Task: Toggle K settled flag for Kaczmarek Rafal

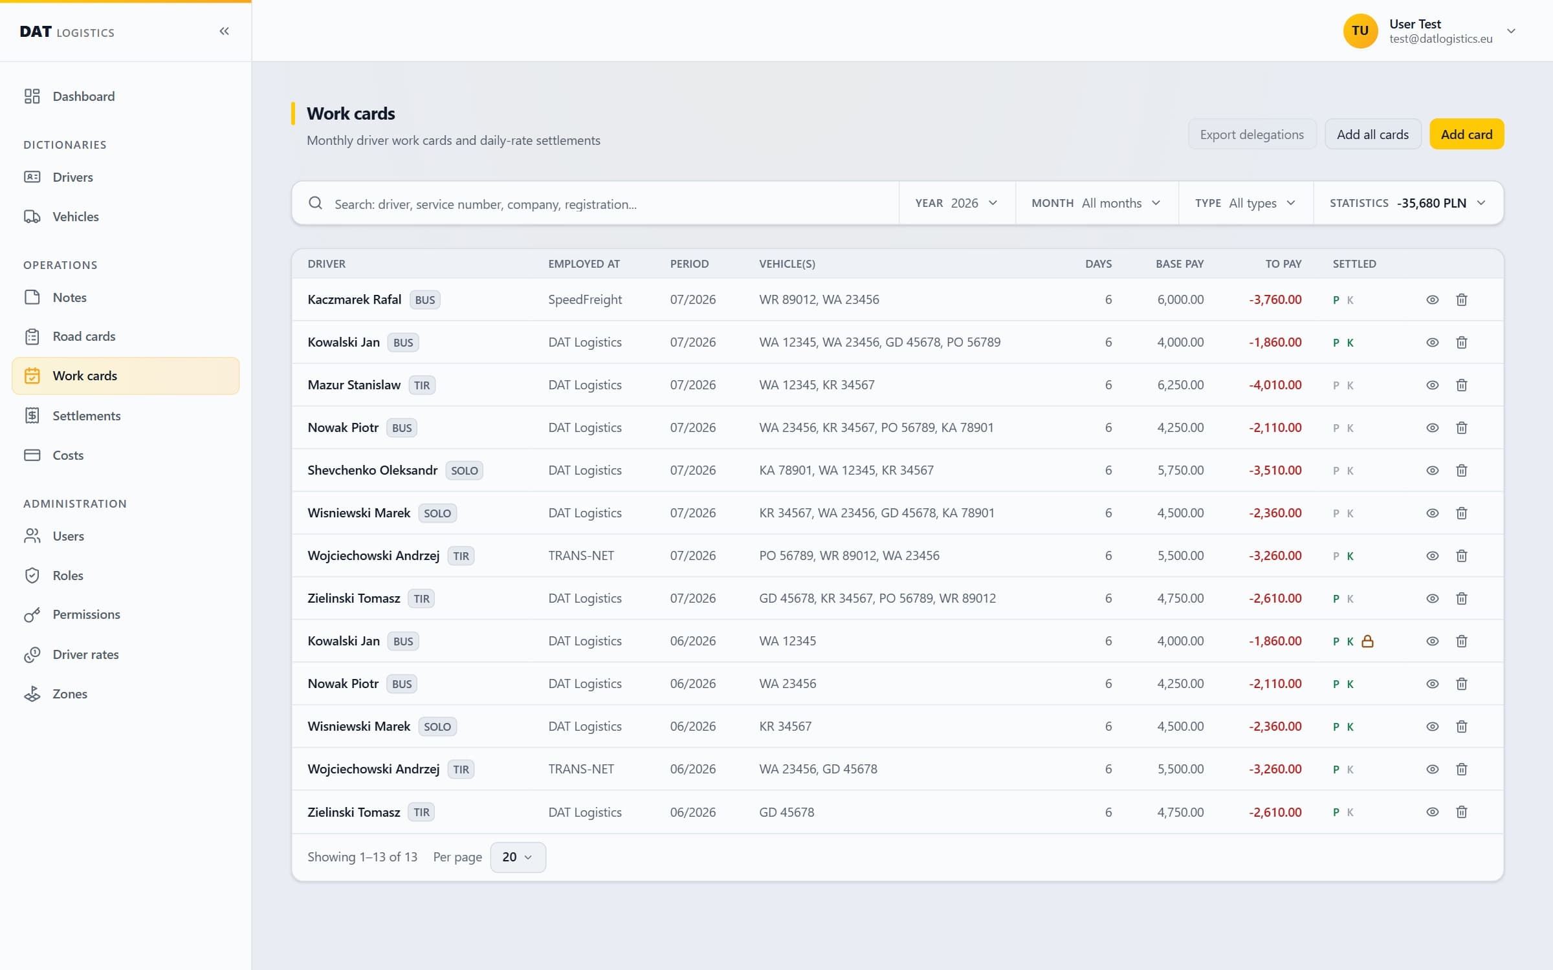Action: (x=1350, y=300)
